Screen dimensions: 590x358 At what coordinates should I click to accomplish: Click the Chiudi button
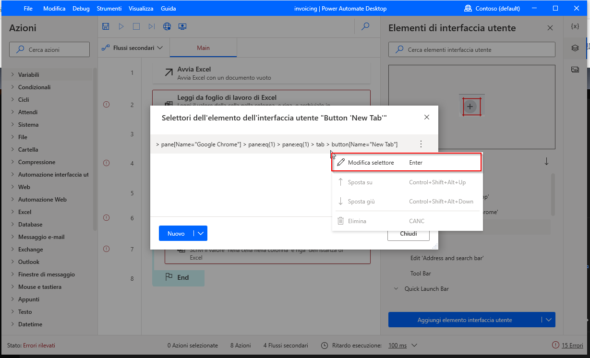point(409,234)
